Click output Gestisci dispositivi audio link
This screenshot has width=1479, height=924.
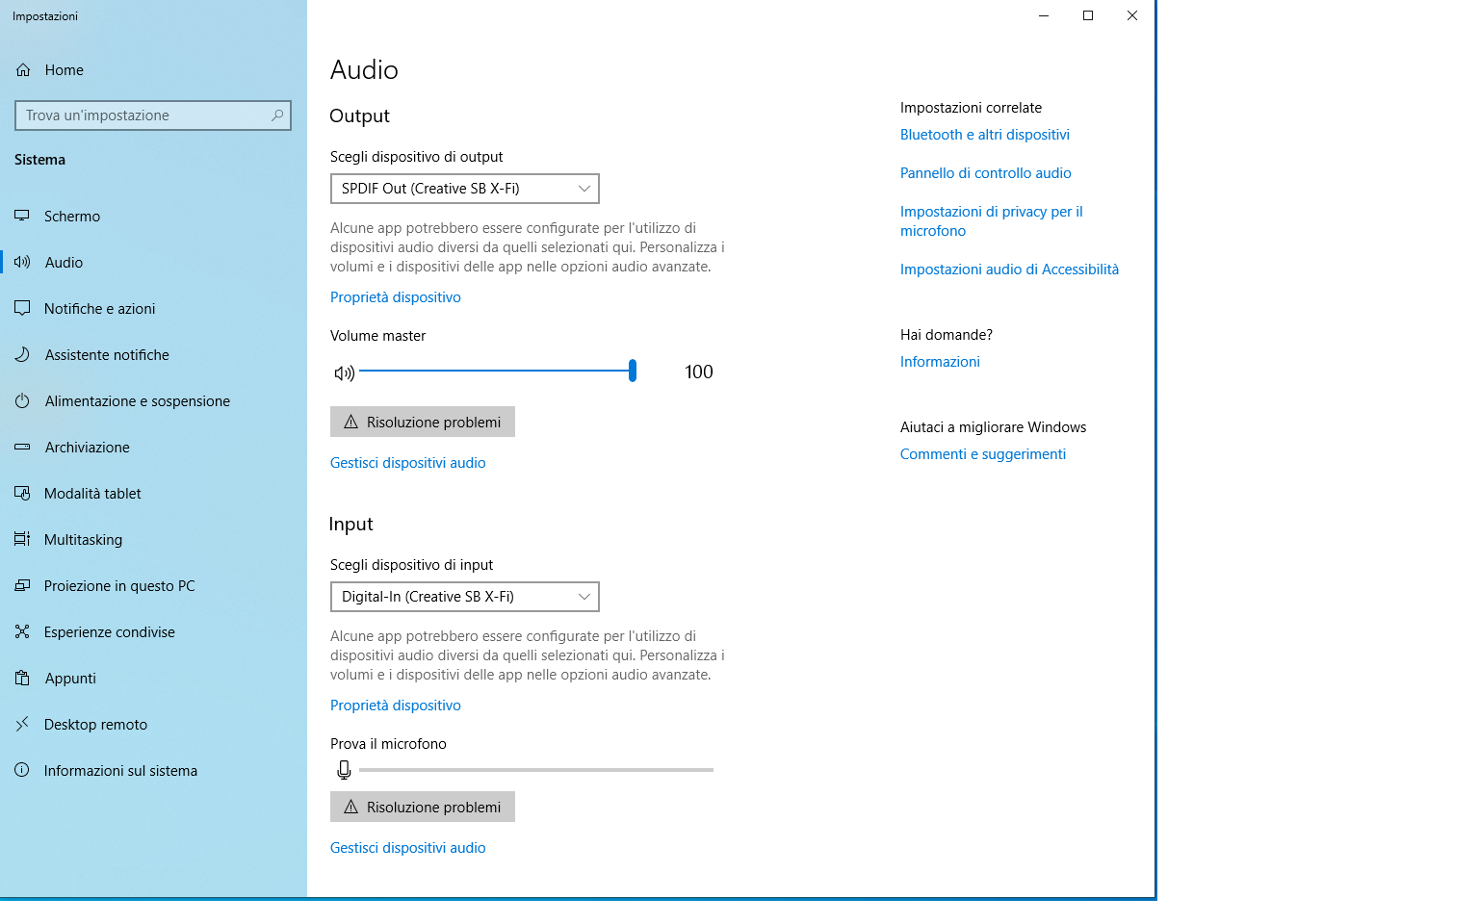pos(408,463)
